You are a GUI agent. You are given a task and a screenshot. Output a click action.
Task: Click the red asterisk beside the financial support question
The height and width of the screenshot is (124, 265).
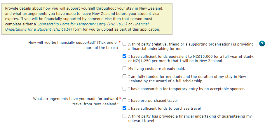tap(120, 43)
